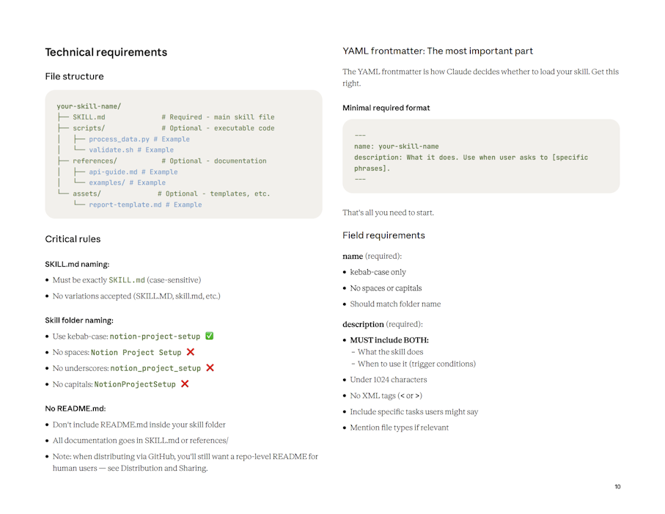Click the red X after Notion Project Setup

[191, 352]
